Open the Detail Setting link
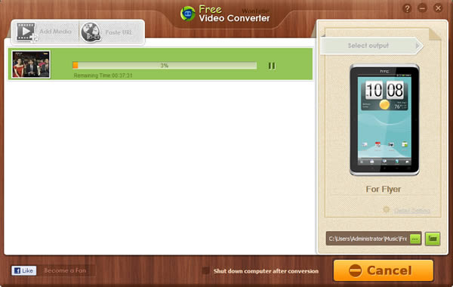This screenshot has width=453, height=287. click(x=412, y=211)
